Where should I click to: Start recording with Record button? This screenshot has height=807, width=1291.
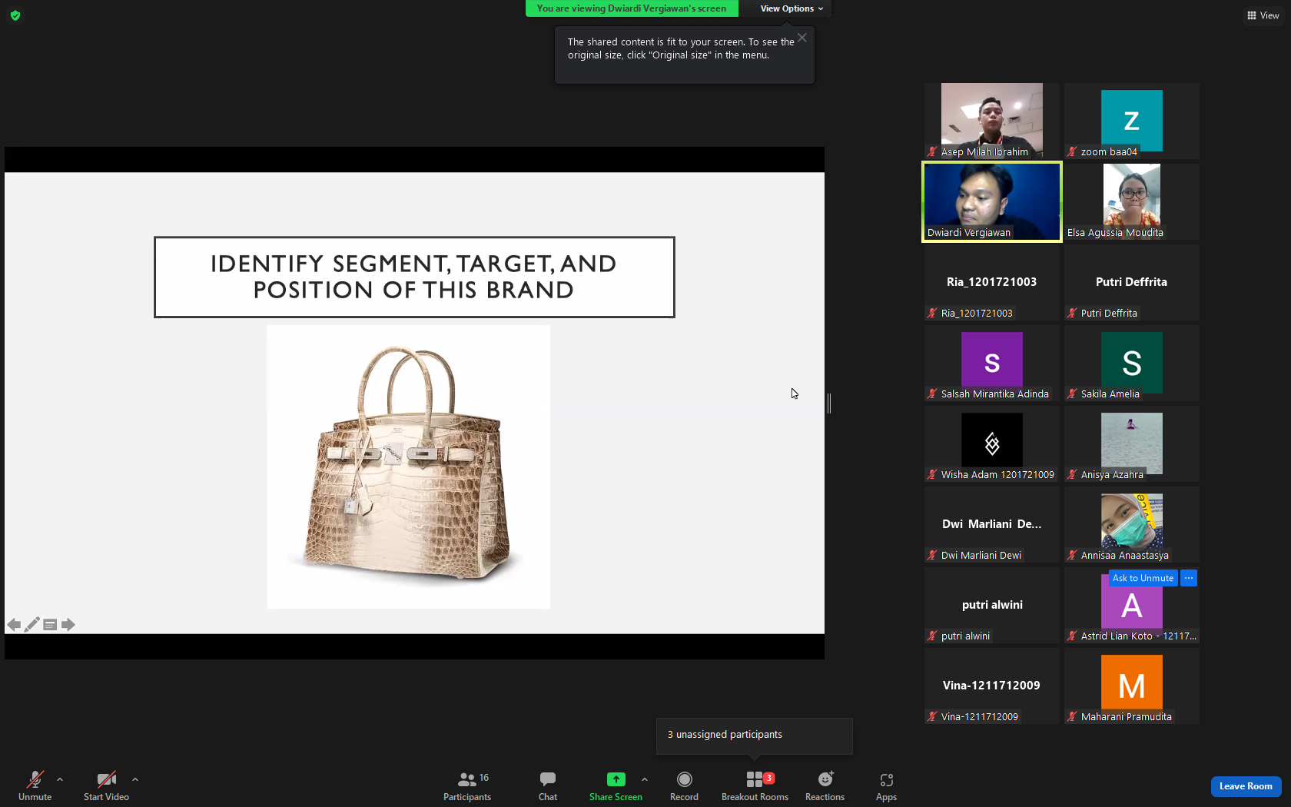684,786
